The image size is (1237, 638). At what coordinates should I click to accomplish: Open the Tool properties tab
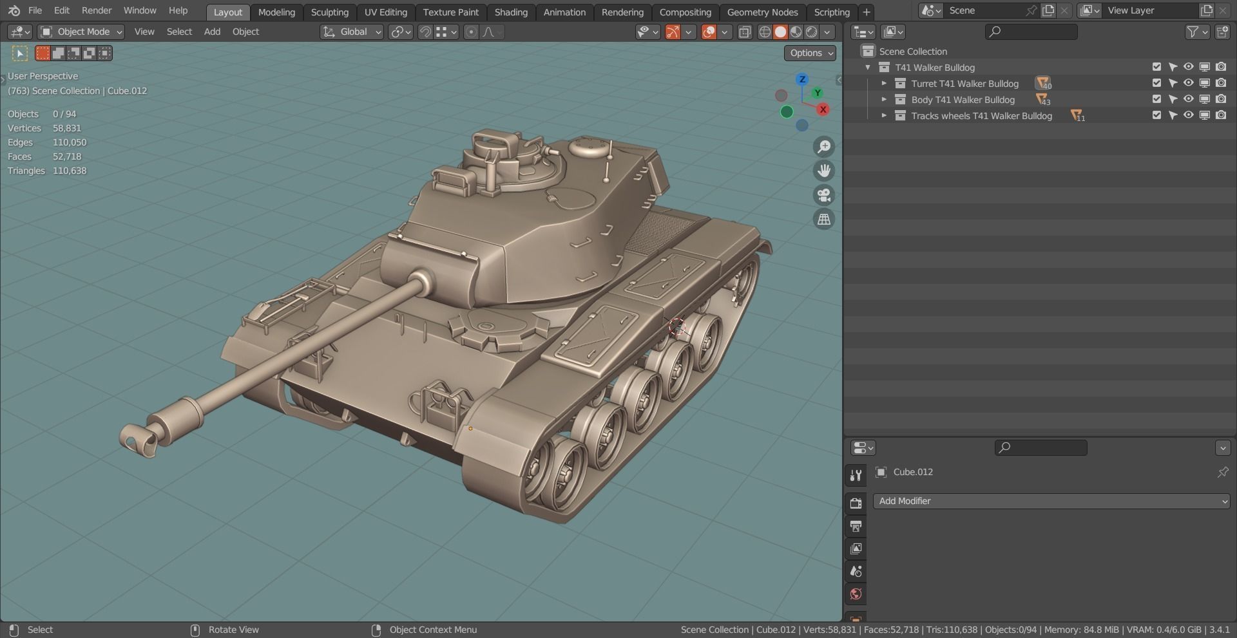[x=856, y=476]
